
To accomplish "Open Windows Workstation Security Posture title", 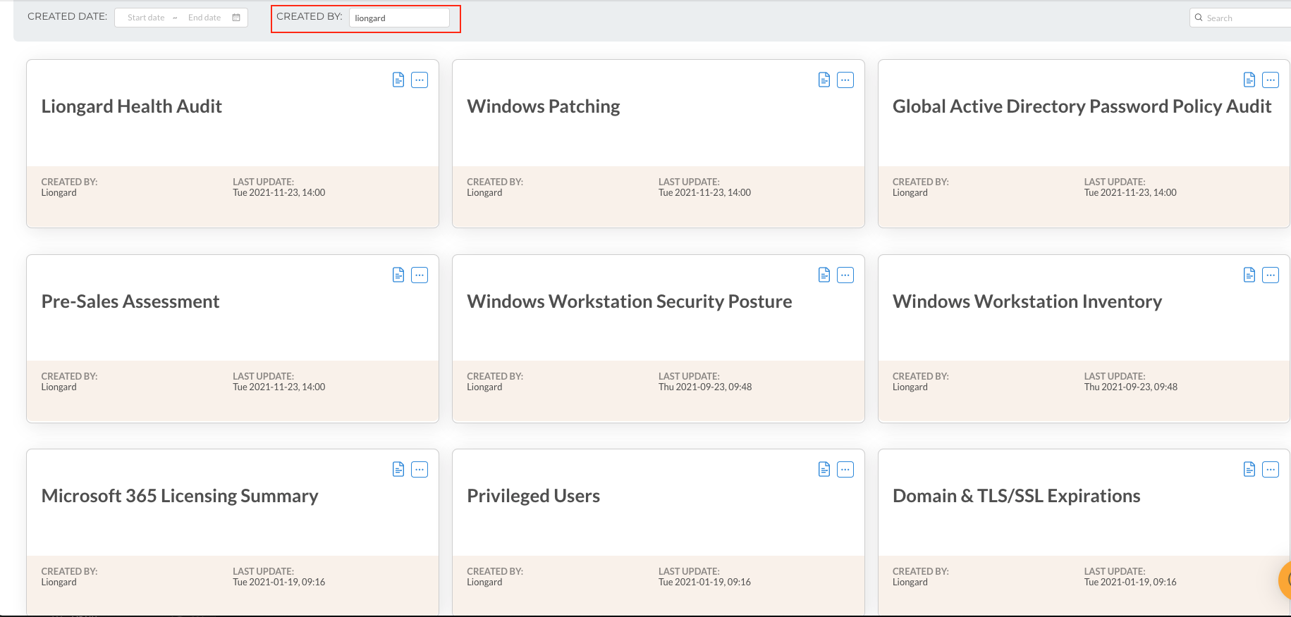I will [630, 301].
